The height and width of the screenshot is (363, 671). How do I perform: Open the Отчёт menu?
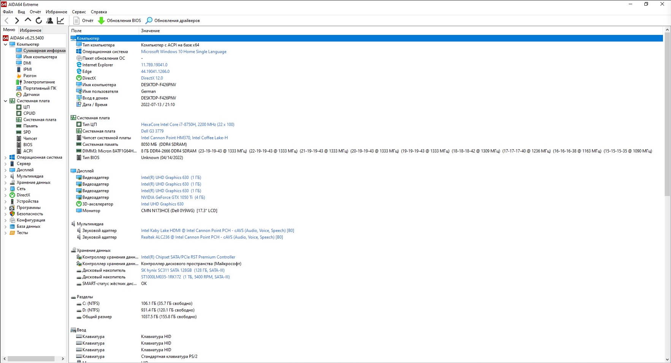coord(35,12)
